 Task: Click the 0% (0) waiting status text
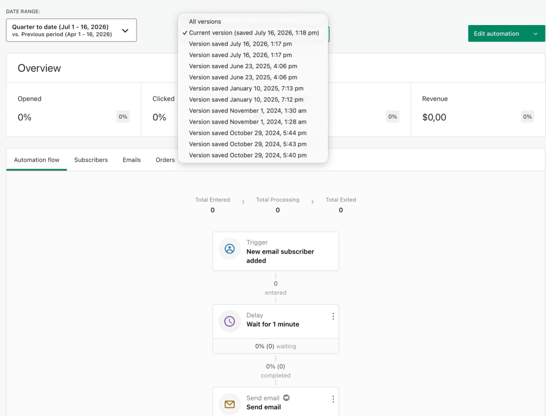pos(276,346)
